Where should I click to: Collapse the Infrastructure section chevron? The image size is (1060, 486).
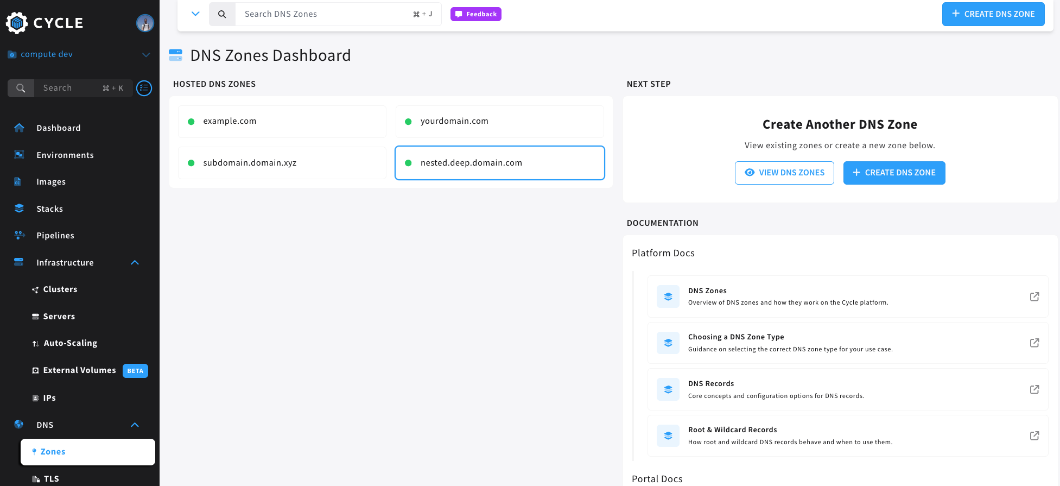(135, 263)
